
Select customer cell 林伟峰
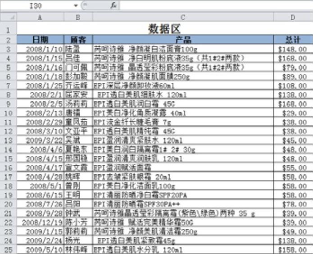click(x=78, y=249)
